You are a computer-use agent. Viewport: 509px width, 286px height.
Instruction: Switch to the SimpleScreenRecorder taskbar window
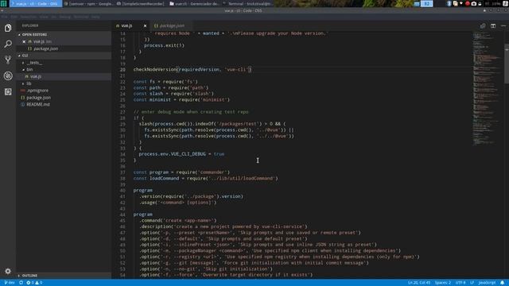pyautogui.click(x=142, y=3)
